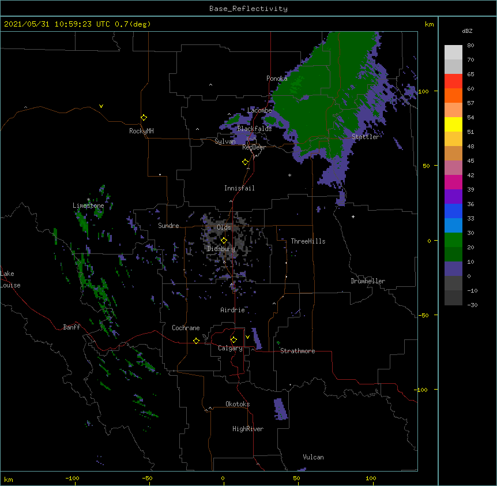This screenshot has width=497, height=486.
Task: Click the Okotoks label
Action: [x=238, y=404]
